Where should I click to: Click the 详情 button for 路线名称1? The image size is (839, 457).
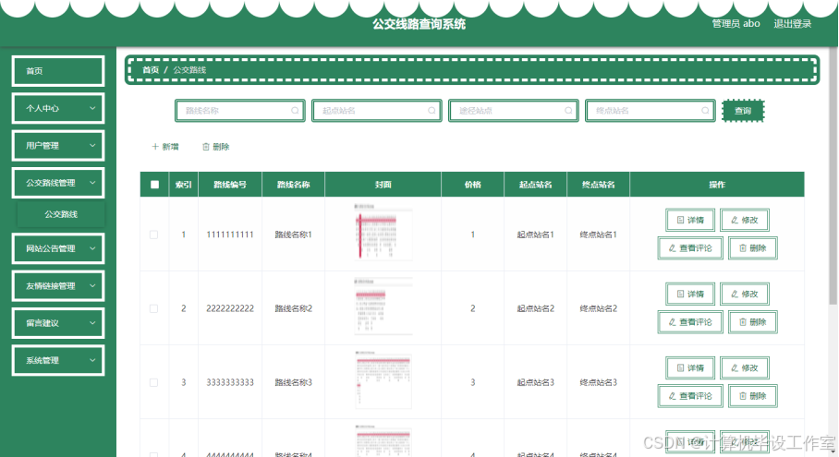click(x=690, y=220)
